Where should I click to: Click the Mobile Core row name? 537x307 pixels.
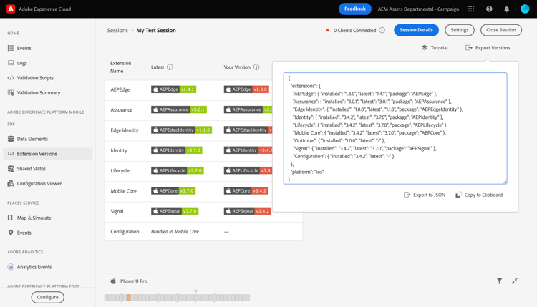(124, 191)
